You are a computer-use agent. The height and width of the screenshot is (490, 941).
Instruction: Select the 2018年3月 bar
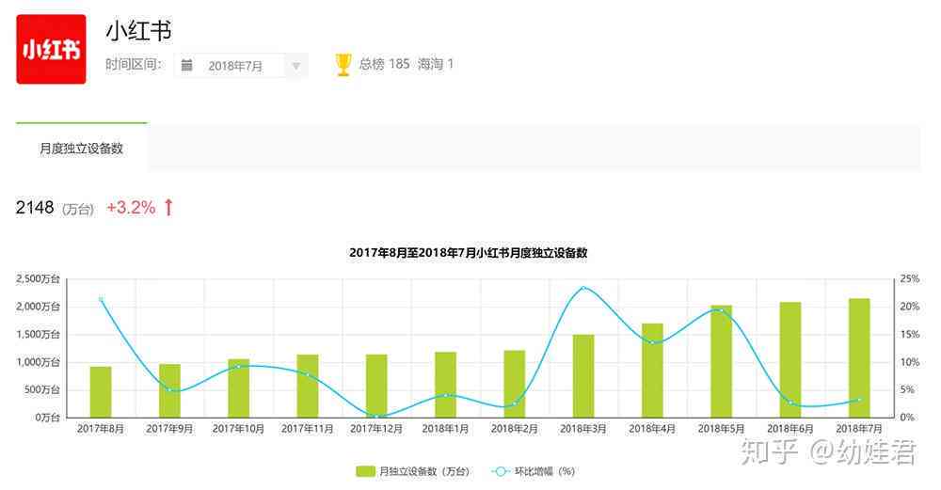tap(584, 376)
